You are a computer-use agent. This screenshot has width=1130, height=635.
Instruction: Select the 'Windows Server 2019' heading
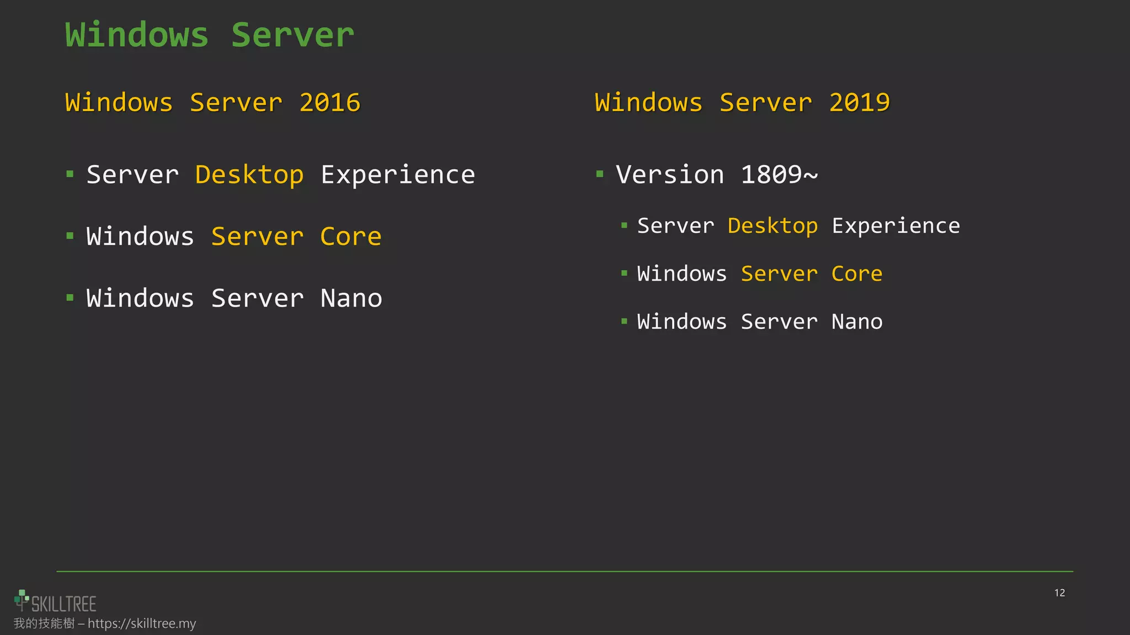coord(742,103)
